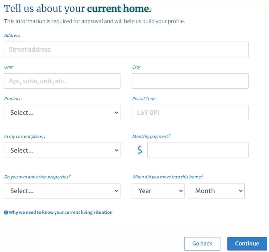Focus the Monthly payment amount field
The image size is (269, 252).
click(198, 150)
